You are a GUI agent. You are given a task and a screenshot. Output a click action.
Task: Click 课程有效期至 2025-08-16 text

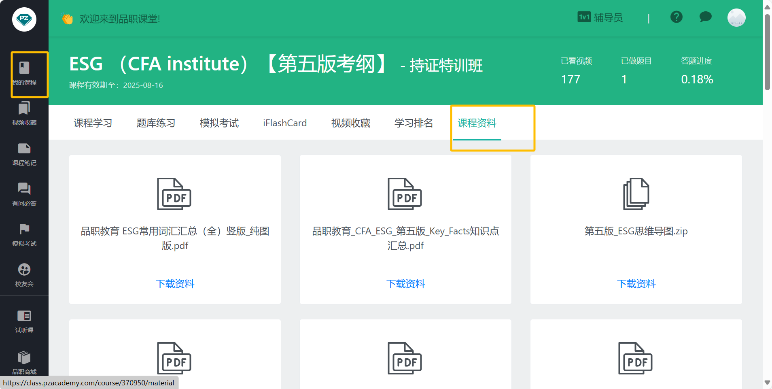[116, 85]
